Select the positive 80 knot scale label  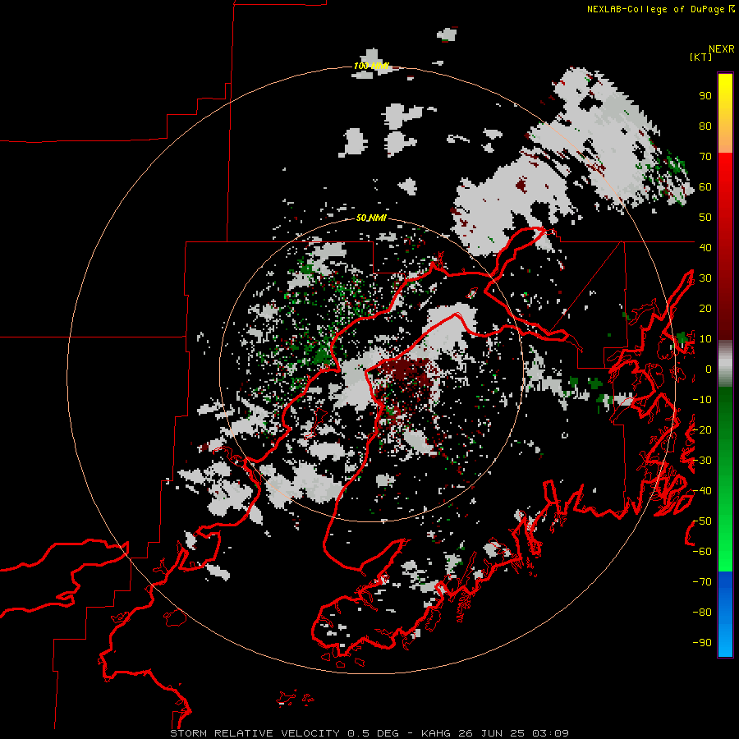click(705, 126)
